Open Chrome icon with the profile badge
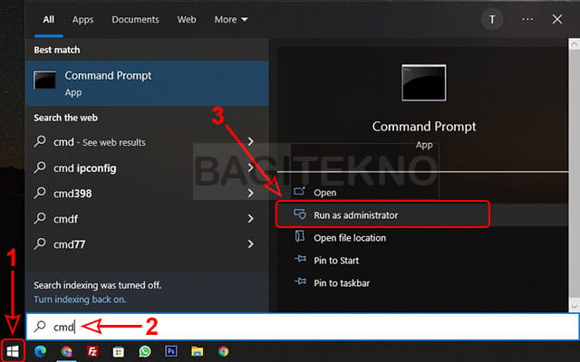580x362 pixels. tap(66, 351)
